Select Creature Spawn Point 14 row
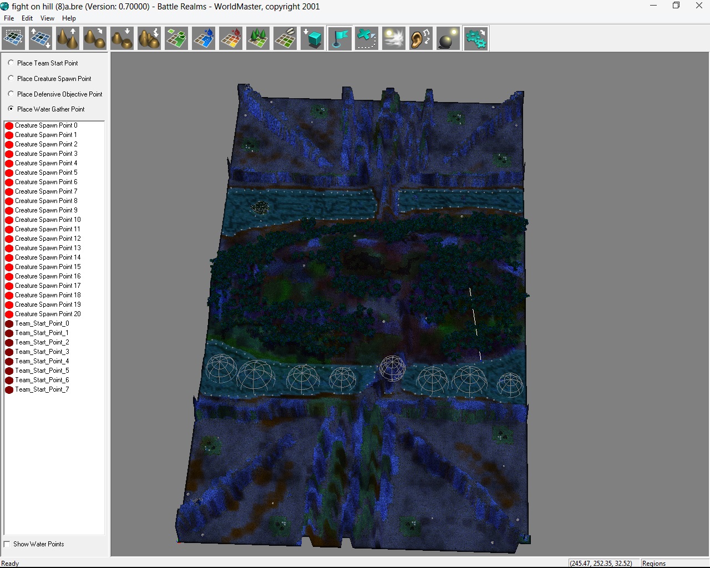 pos(43,257)
